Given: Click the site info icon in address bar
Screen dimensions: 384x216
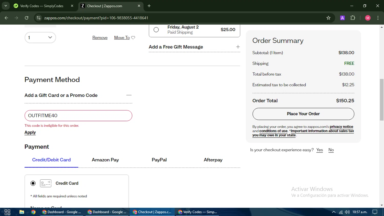Looking at the screenshot, I should 39,18.
